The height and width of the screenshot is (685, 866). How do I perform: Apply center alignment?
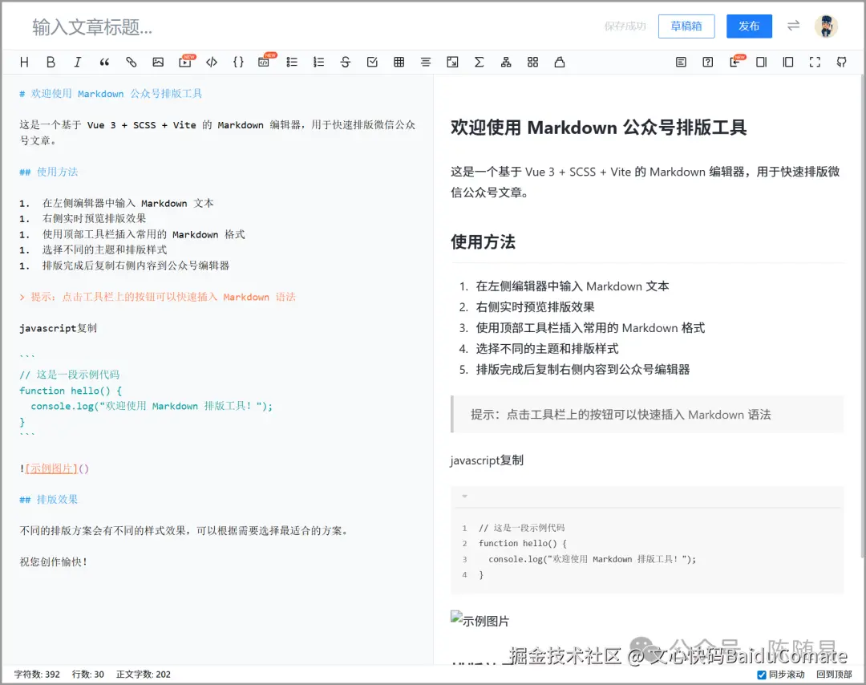(426, 63)
